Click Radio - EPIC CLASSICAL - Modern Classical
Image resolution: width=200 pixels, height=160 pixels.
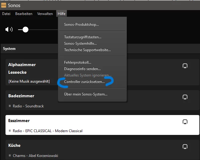point(48,131)
